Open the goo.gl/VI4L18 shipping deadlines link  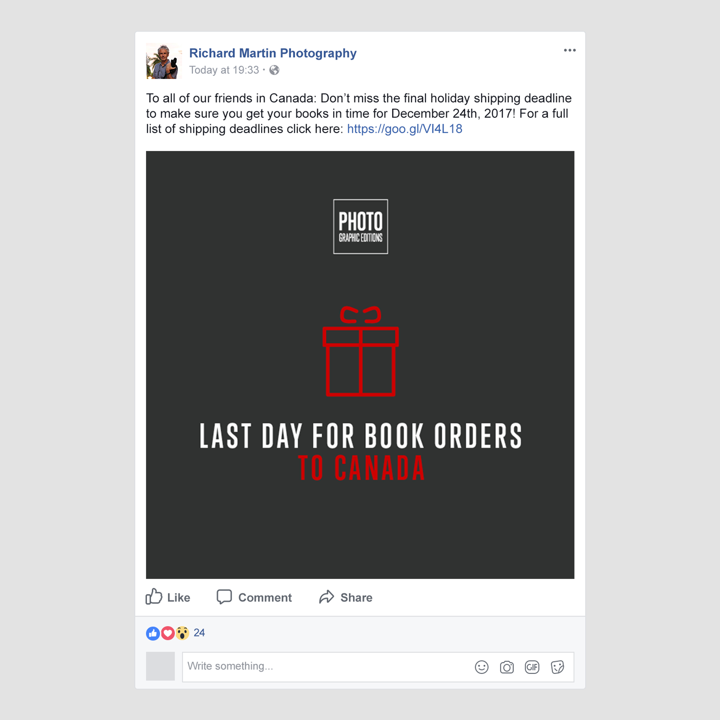coord(405,129)
